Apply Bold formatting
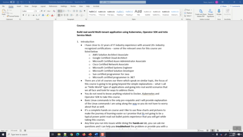 [23, 15]
